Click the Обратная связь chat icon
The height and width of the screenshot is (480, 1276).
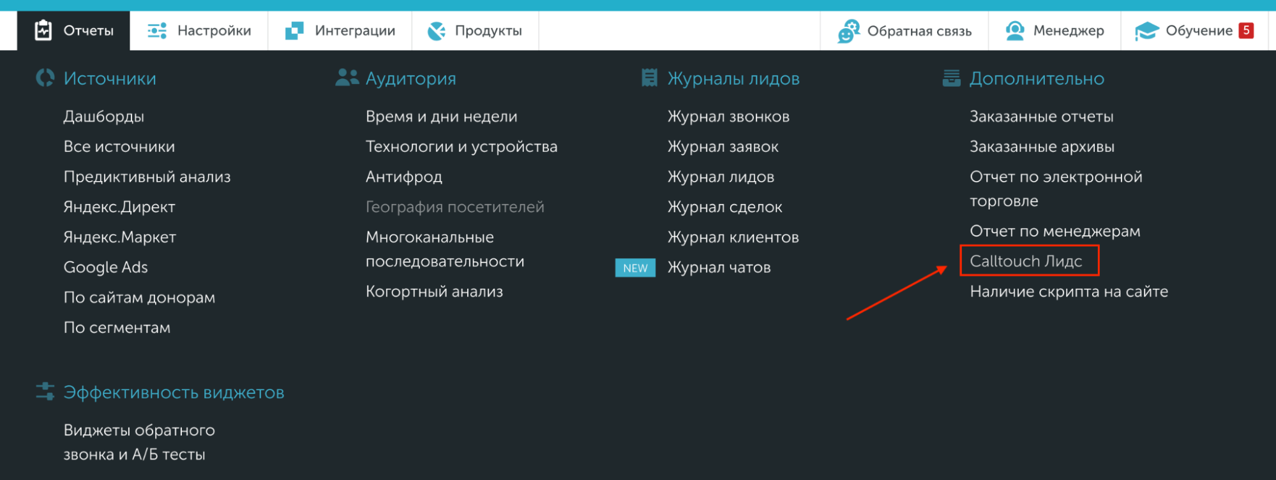849,31
